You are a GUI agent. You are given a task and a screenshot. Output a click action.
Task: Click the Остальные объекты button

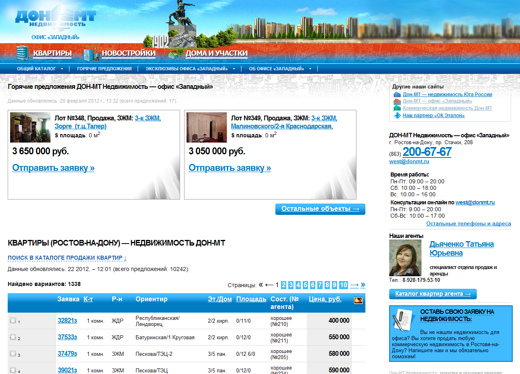[x=320, y=209]
